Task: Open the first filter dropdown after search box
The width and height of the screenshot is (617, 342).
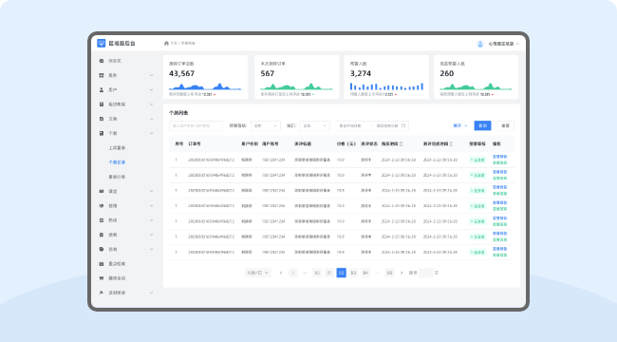Action: pos(266,125)
